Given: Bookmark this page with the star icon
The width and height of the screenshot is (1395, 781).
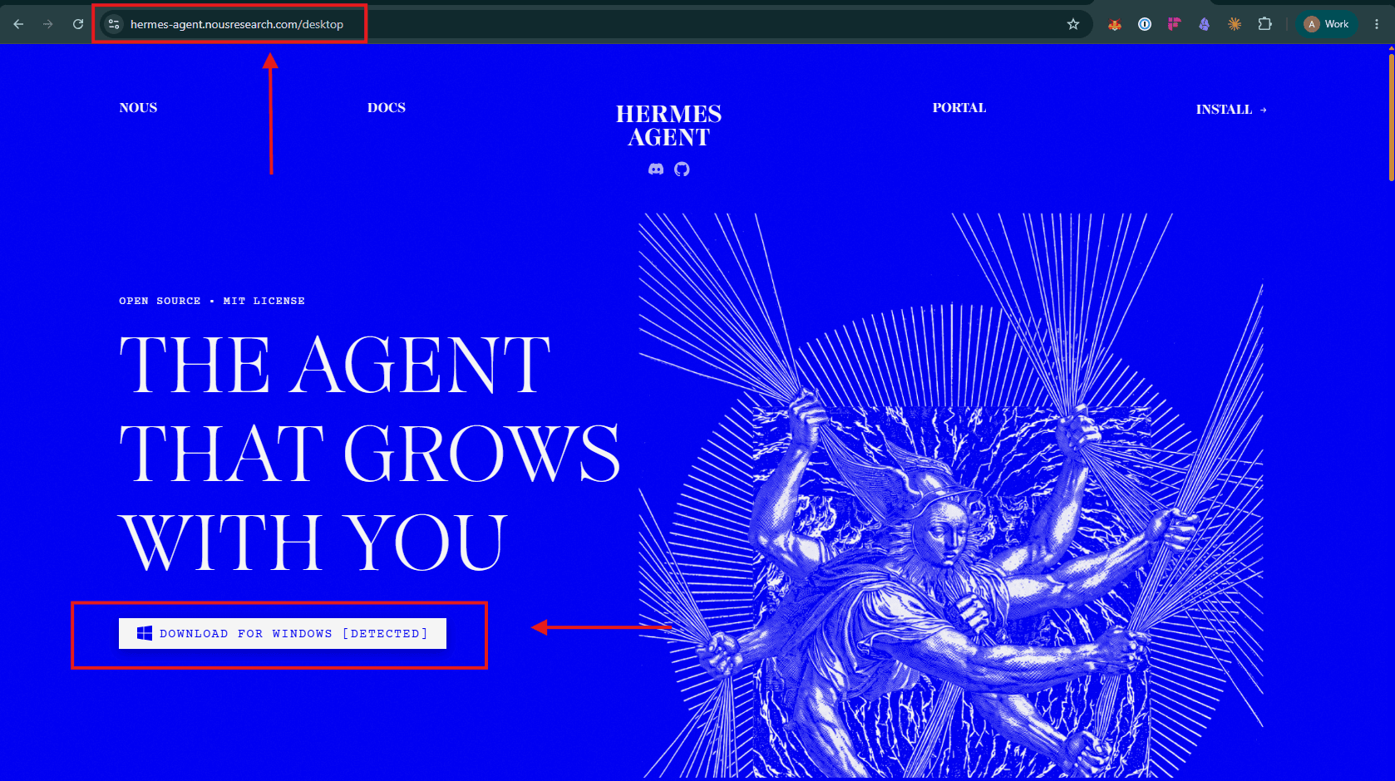Looking at the screenshot, I should click(1073, 24).
